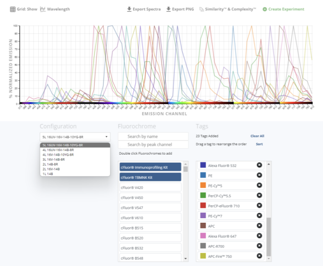
Task: Click the Search by peak channel field
Action: pos(153,145)
